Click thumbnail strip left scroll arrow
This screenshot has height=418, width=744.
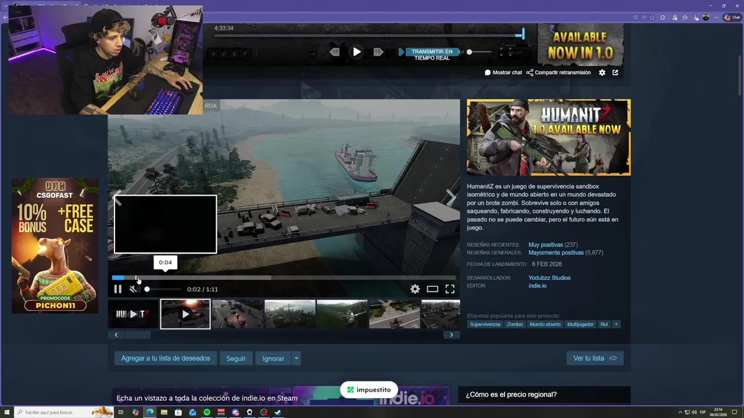116,335
